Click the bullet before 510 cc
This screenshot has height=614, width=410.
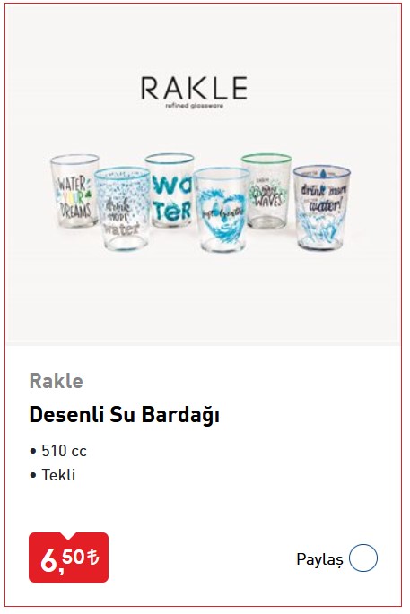pyautogui.click(x=32, y=452)
